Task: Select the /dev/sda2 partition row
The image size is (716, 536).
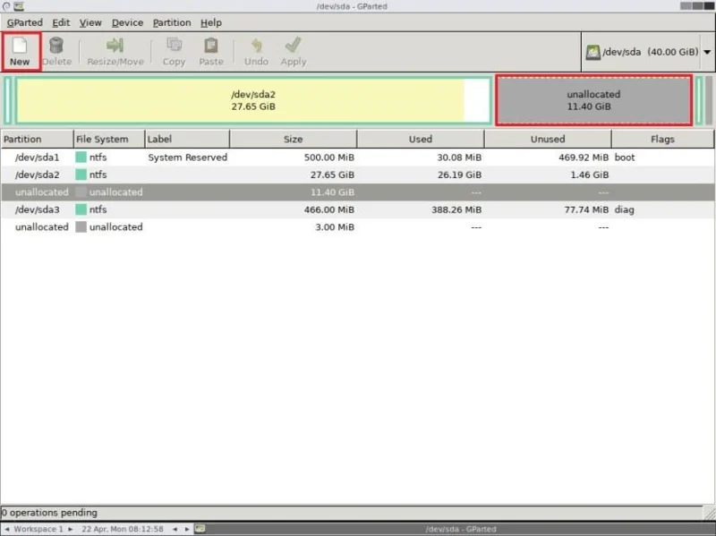Action: click(x=357, y=174)
